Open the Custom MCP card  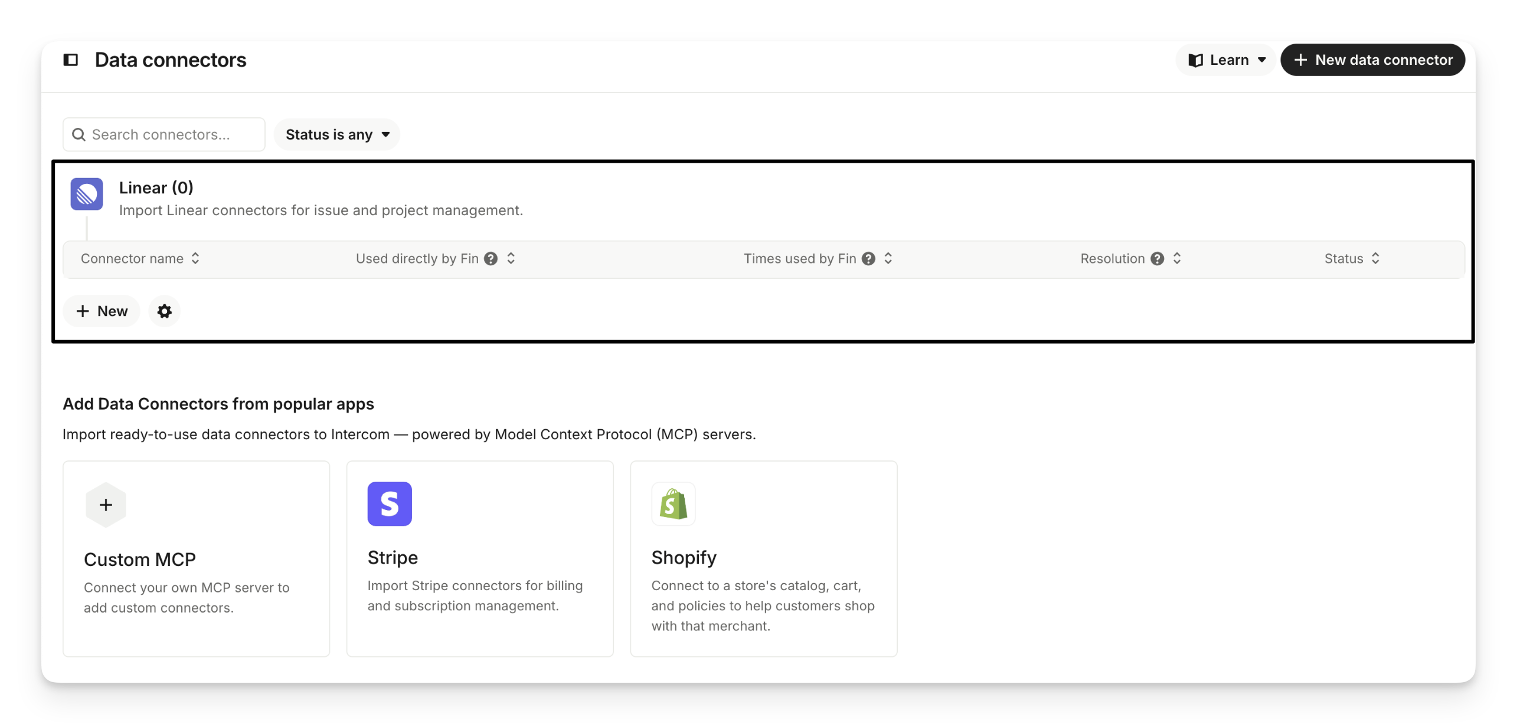pos(196,558)
